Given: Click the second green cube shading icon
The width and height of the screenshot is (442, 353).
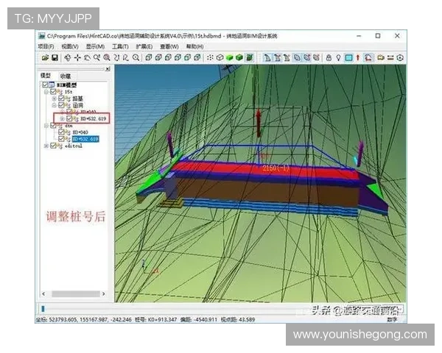Looking at the screenshot, I should [x=239, y=57].
